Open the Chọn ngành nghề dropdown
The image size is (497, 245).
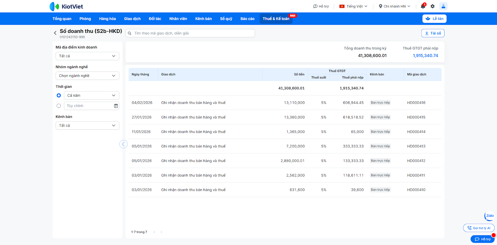click(x=87, y=76)
